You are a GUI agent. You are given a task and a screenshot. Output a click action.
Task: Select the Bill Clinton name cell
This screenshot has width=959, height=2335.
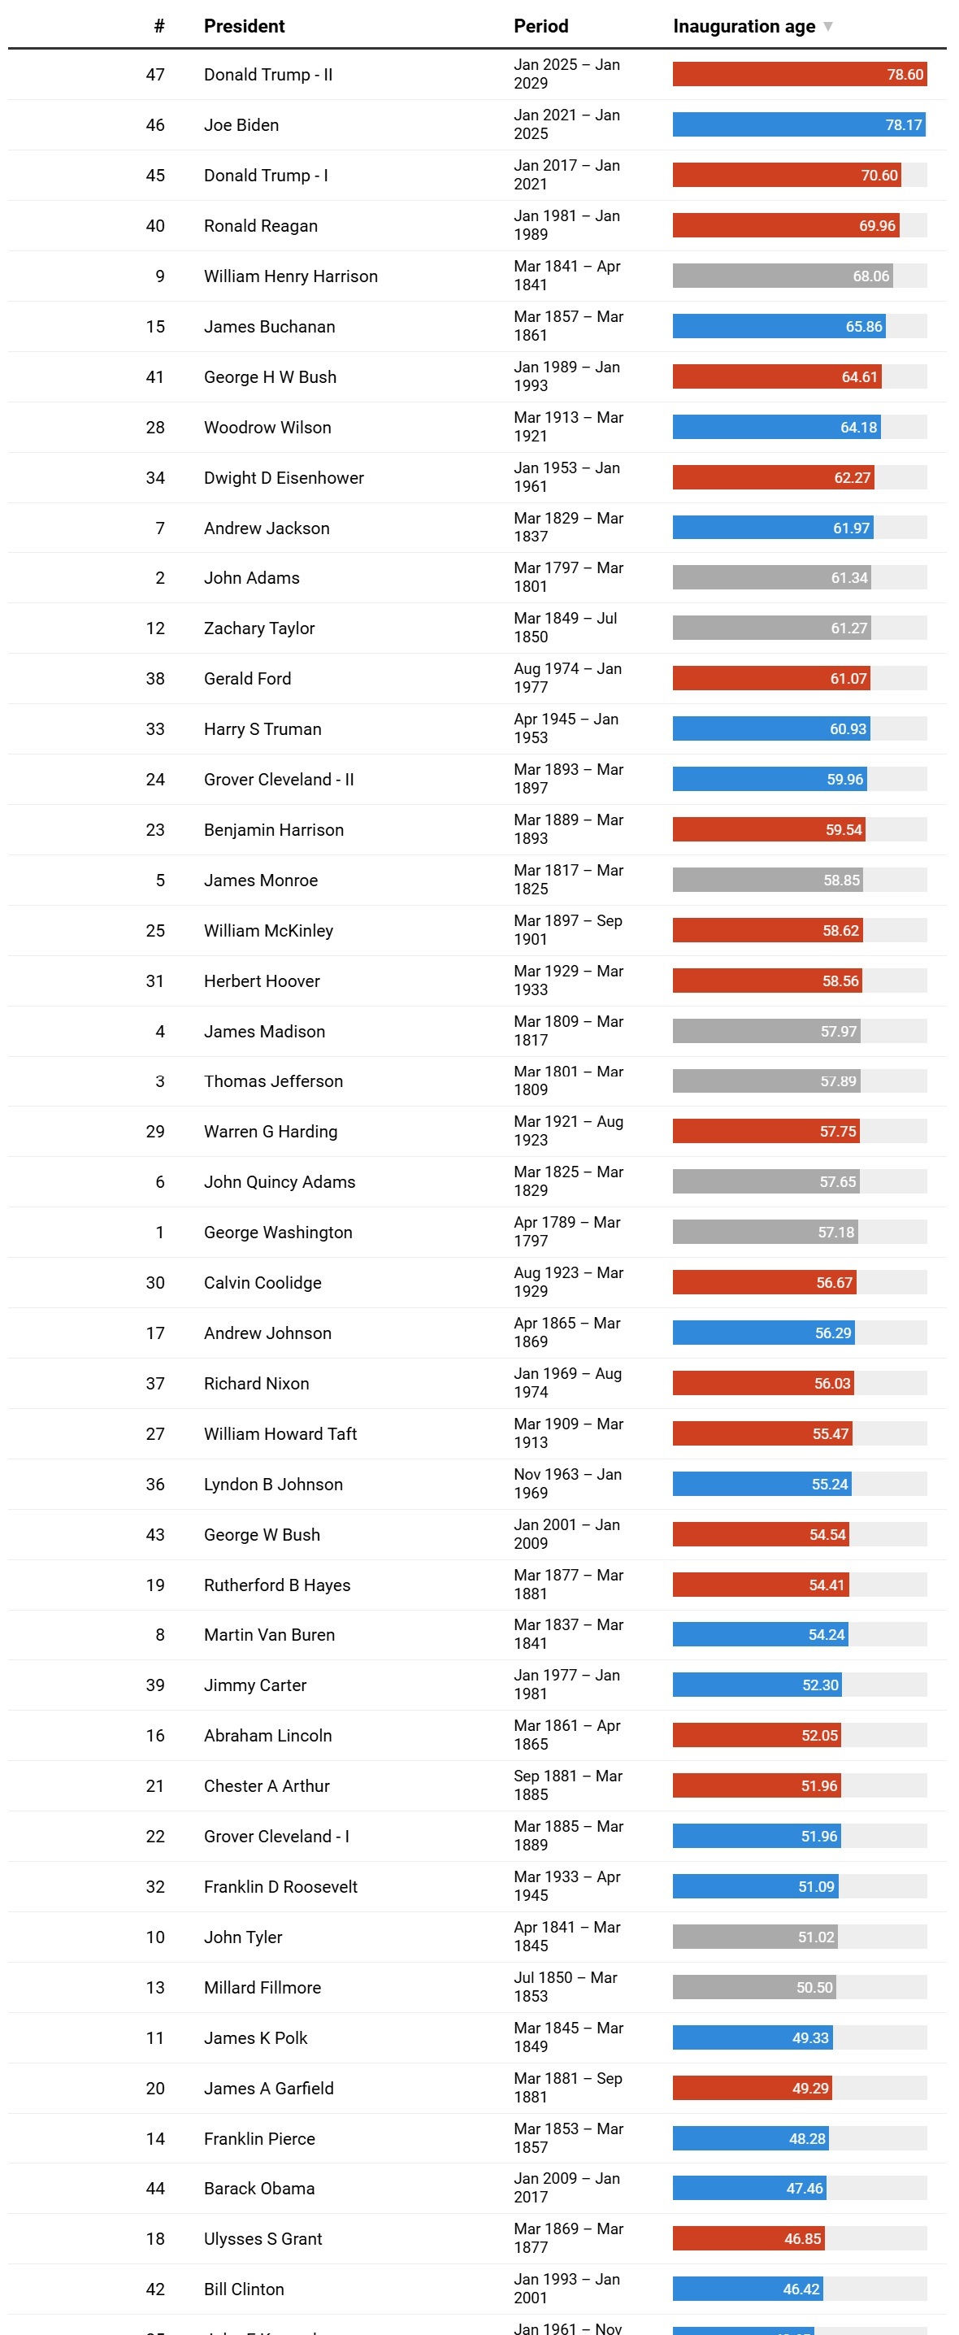(244, 2289)
